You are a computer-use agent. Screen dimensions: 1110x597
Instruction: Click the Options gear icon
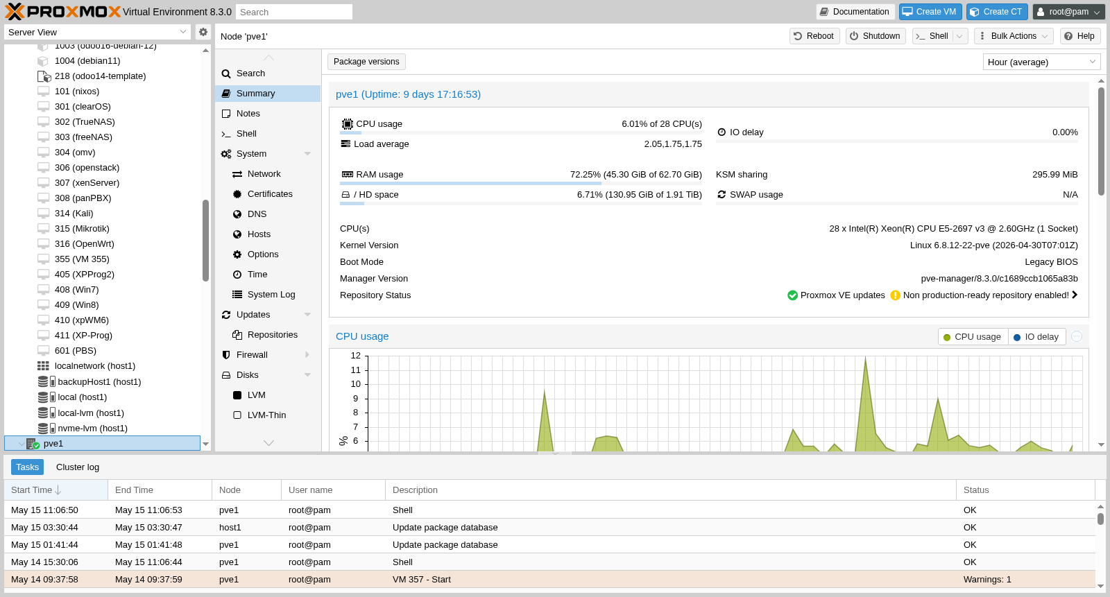click(x=237, y=254)
